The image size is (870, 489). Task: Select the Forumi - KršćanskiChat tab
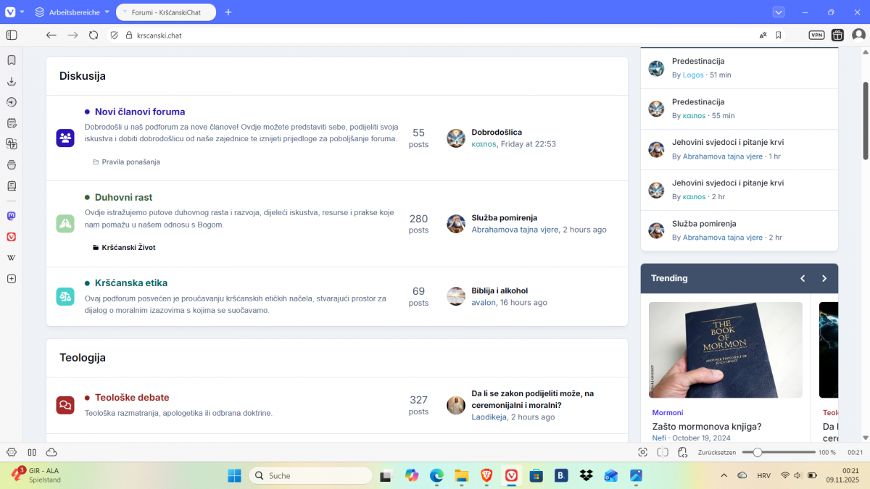pyautogui.click(x=167, y=12)
